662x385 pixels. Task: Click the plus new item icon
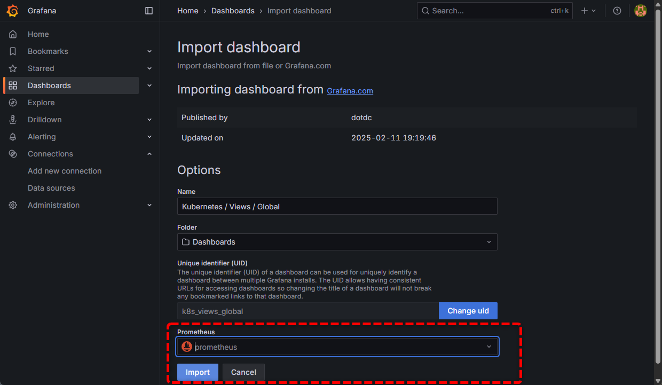(x=585, y=11)
